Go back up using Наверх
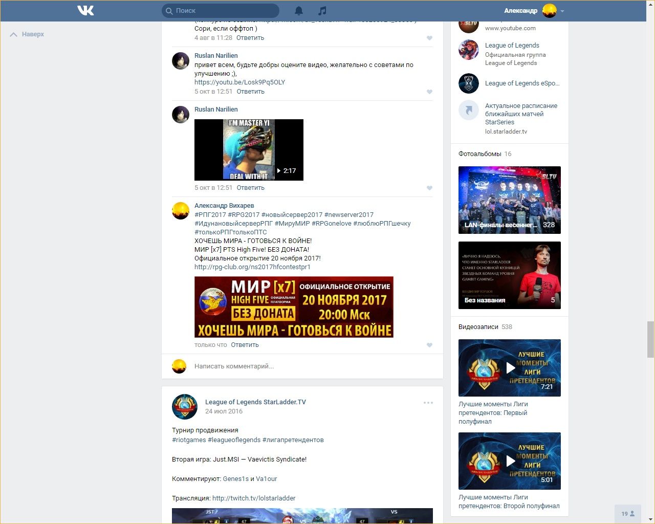The height and width of the screenshot is (524, 655). (x=27, y=34)
